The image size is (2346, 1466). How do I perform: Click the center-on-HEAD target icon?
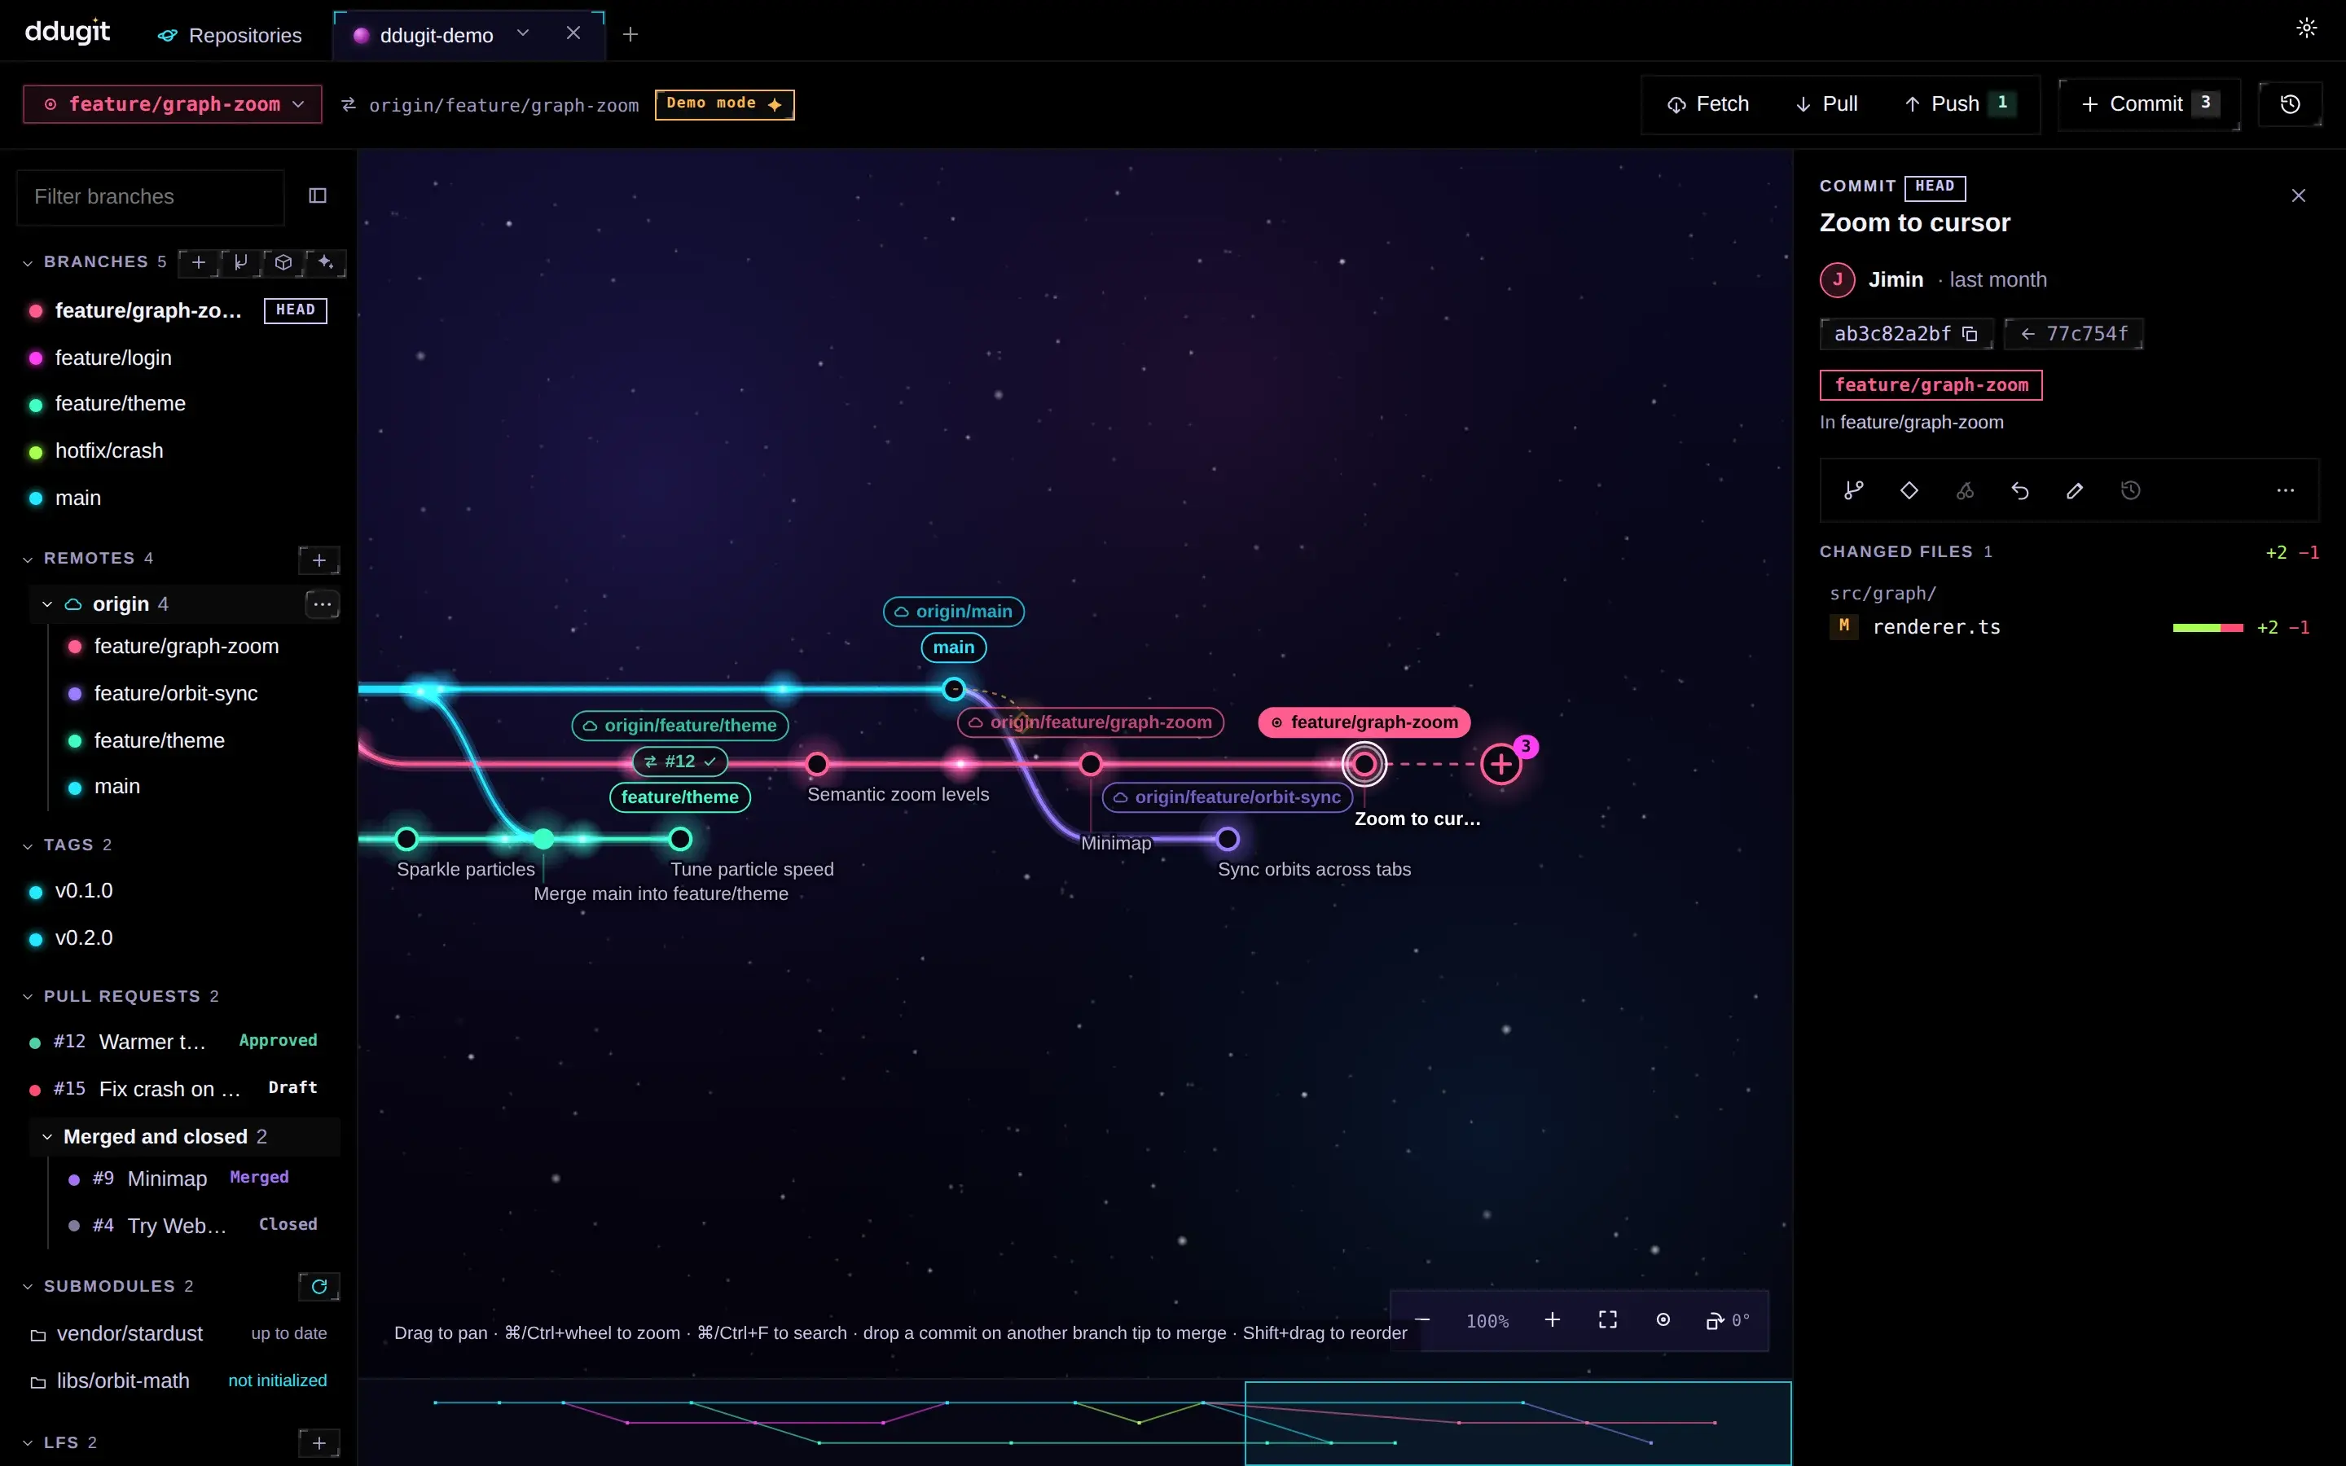pos(1663,1319)
